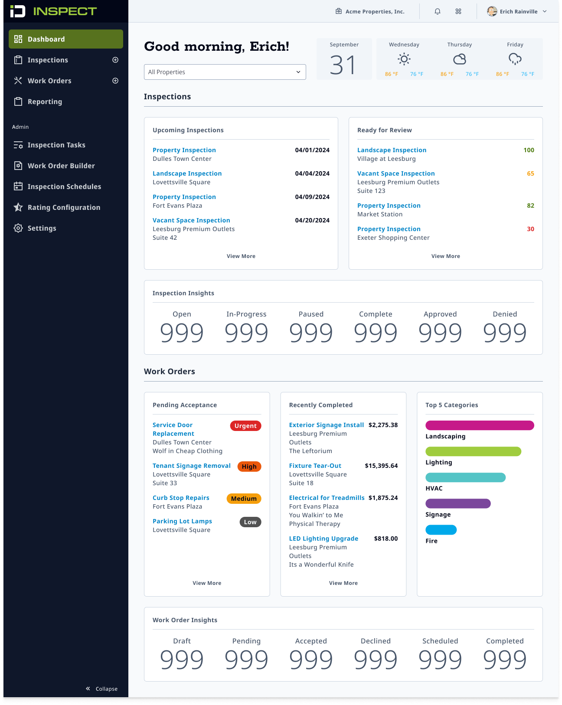
Task: Open Exterior Signage Install work order
Action: click(327, 425)
